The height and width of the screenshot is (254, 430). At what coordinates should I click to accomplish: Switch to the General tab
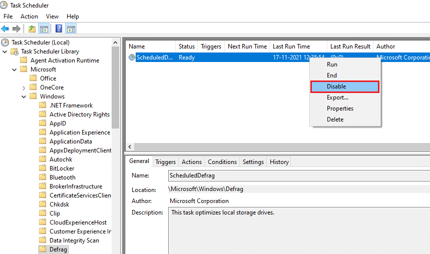pyautogui.click(x=139, y=161)
